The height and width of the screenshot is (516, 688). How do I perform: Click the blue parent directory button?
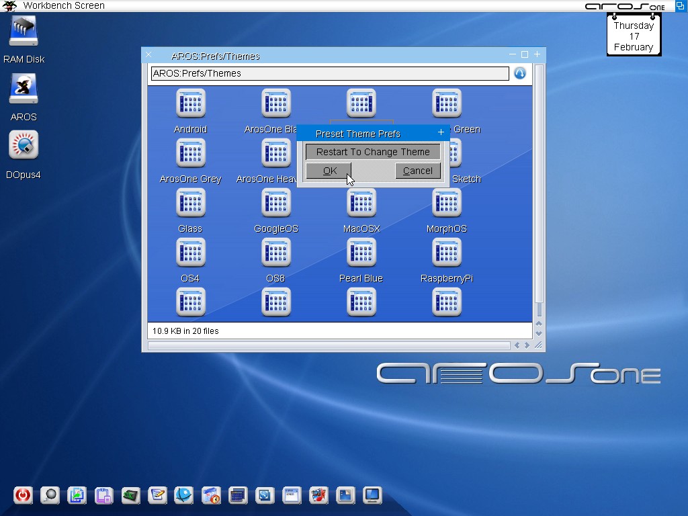pos(520,73)
